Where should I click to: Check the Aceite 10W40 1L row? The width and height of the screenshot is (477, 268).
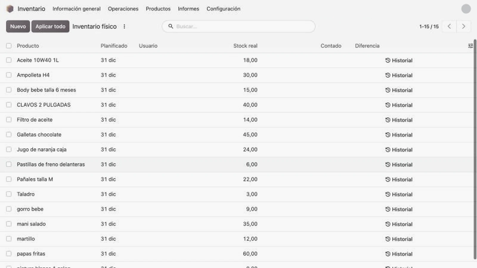[9, 60]
